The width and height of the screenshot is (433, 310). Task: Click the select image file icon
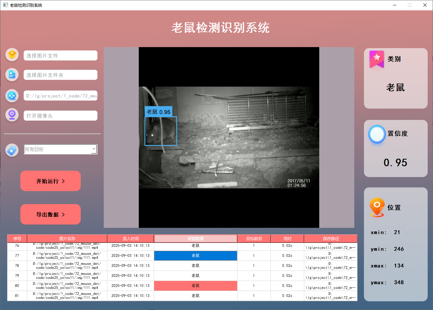12,54
